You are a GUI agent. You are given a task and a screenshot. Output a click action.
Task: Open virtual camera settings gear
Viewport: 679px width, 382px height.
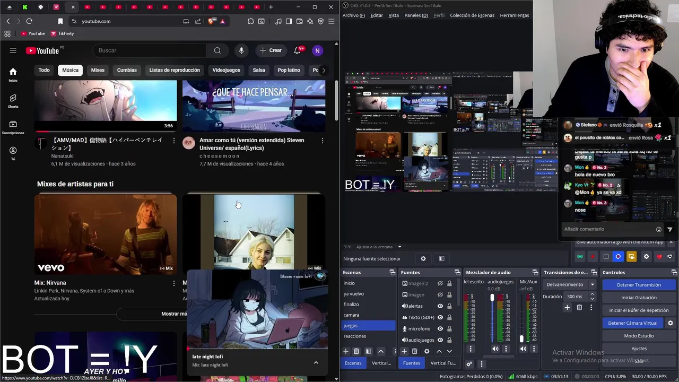[671, 323]
